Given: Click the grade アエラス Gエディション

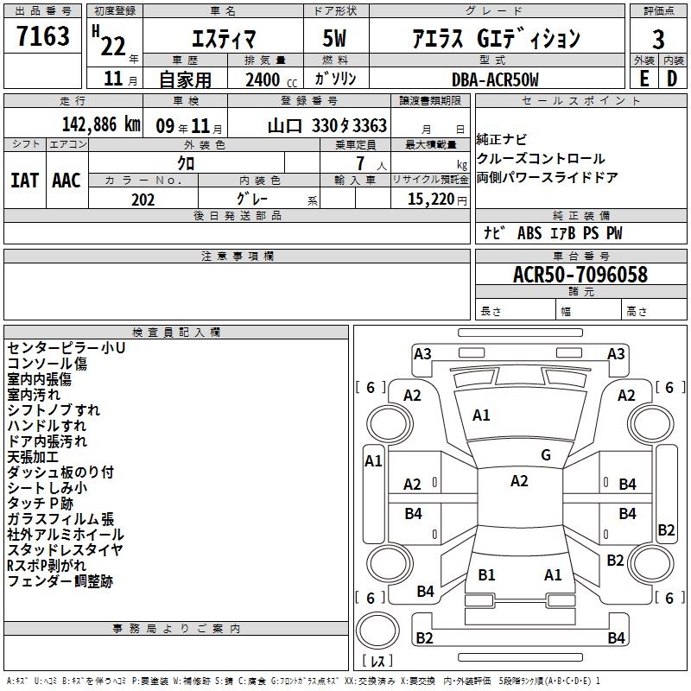Looking at the screenshot, I should [496, 38].
